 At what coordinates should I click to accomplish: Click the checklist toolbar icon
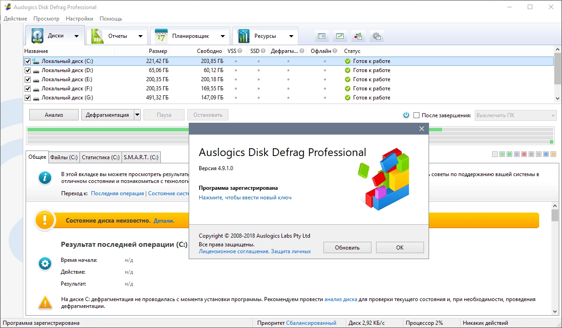click(322, 36)
